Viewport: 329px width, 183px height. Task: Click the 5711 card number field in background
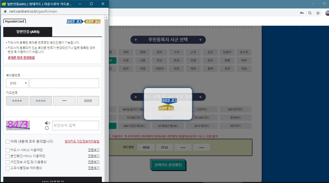[164, 147]
